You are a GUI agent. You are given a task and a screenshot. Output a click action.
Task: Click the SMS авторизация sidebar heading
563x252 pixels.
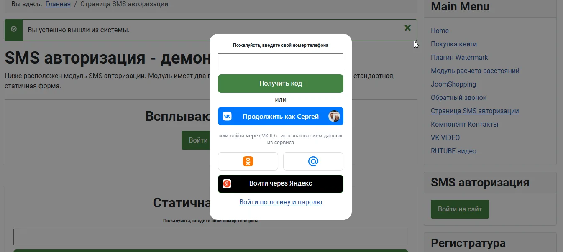[480, 182]
